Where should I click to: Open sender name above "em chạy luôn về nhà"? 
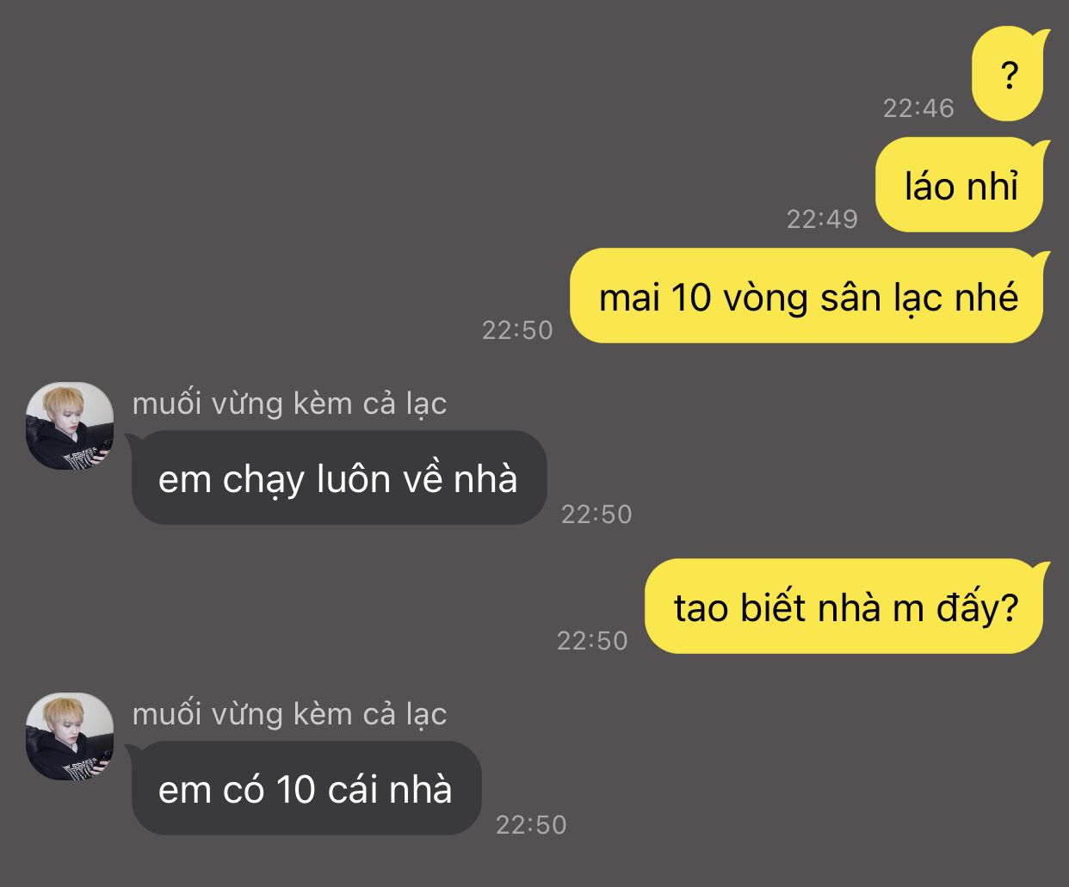[289, 403]
